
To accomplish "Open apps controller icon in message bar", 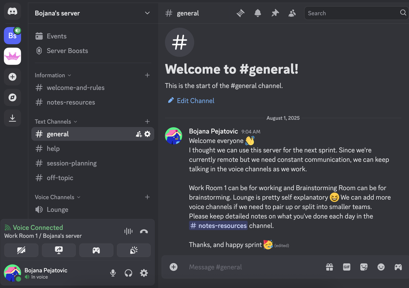I will 398,267.
